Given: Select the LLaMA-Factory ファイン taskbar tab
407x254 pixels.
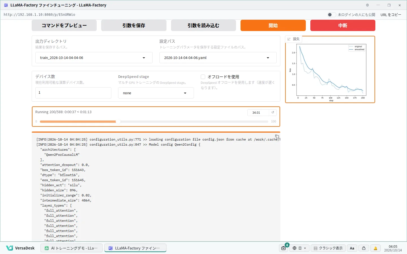Looking at the screenshot, I should (x=135, y=248).
